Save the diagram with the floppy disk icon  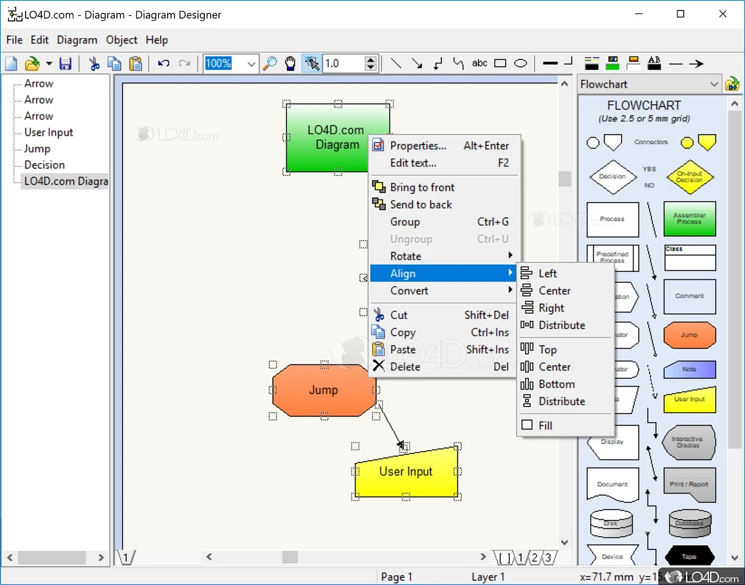[65, 63]
